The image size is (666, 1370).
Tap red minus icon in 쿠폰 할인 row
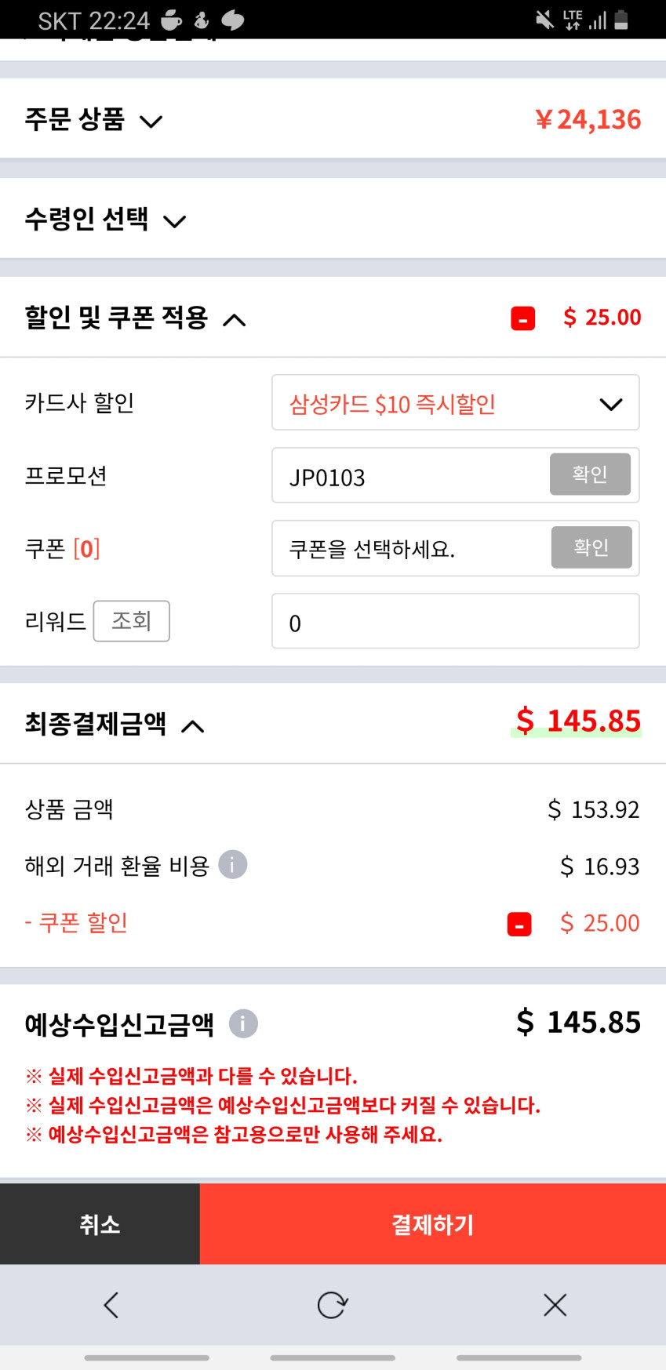click(519, 924)
